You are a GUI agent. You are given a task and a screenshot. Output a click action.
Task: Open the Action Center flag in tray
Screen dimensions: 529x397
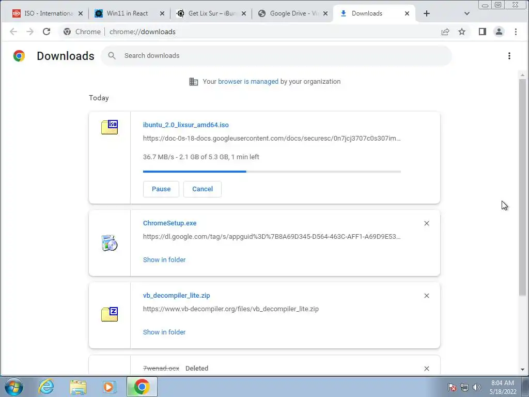coord(452,387)
